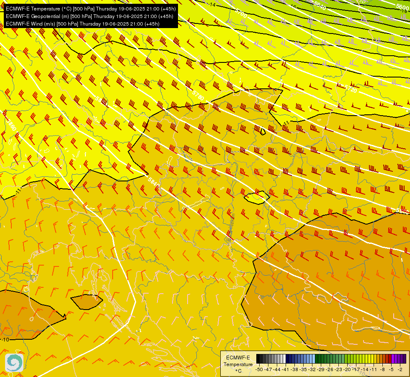Click the black -10 isotherm label on the map
This screenshot has height=377, width=410.
coord(5,340)
